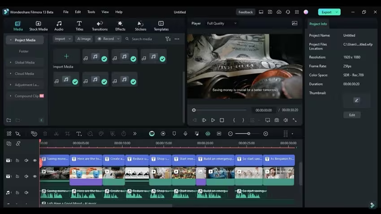Open the Full Quality playback dropdown
381x214 pixels.
(221, 23)
